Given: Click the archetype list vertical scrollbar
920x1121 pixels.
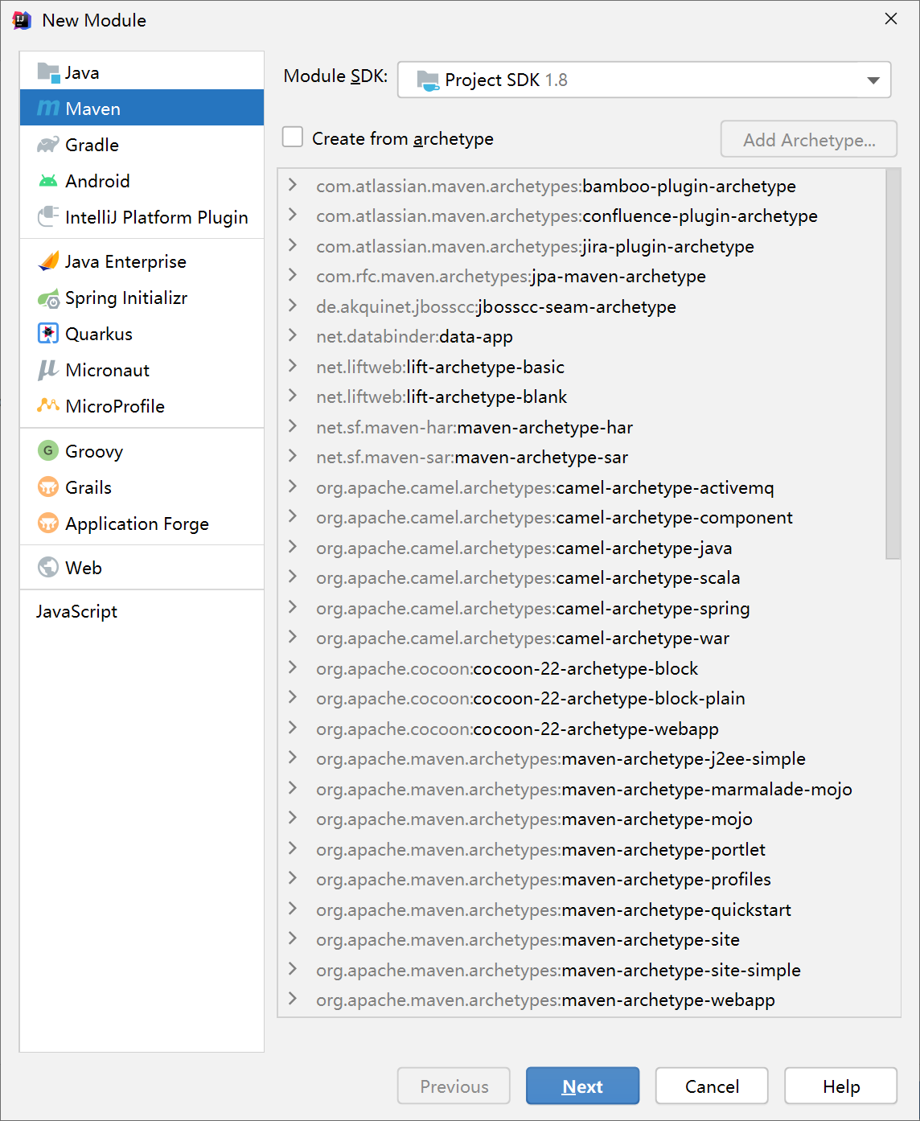Looking at the screenshot, I should click(893, 363).
